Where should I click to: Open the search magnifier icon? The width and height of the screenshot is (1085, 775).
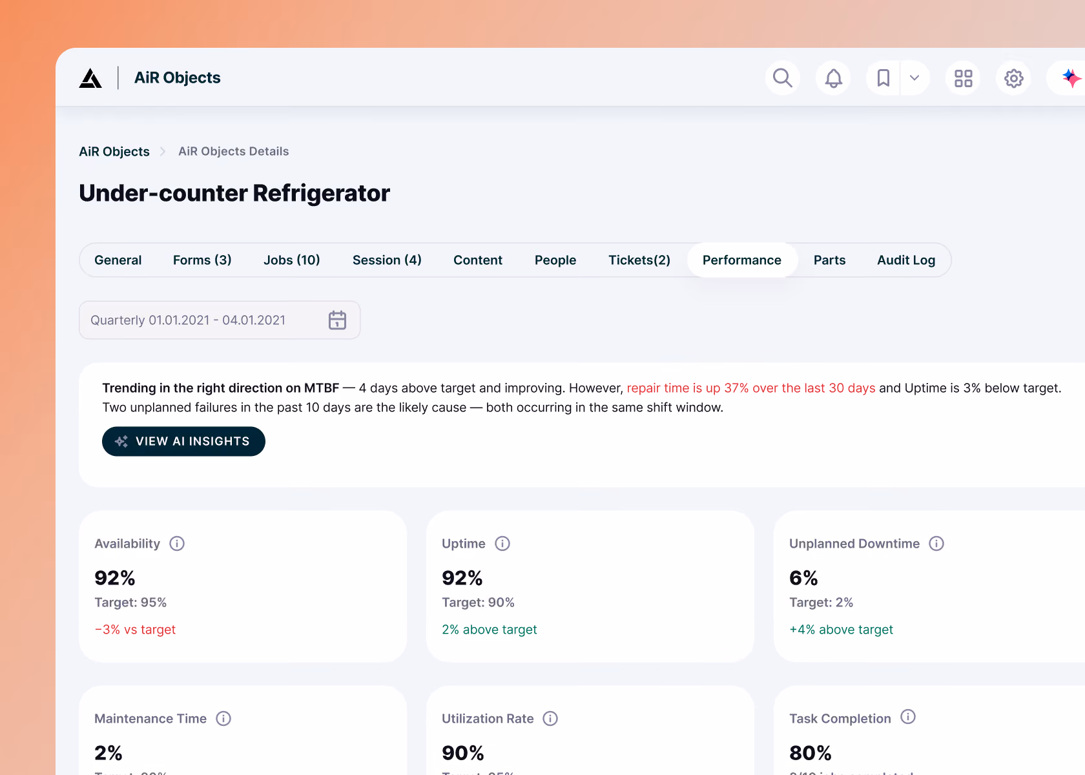click(783, 78)
